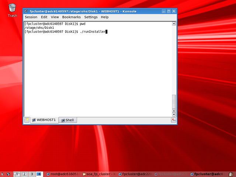
Task: Switch to the WEBHOST1 session tab
Action: (x=44, y=120)
